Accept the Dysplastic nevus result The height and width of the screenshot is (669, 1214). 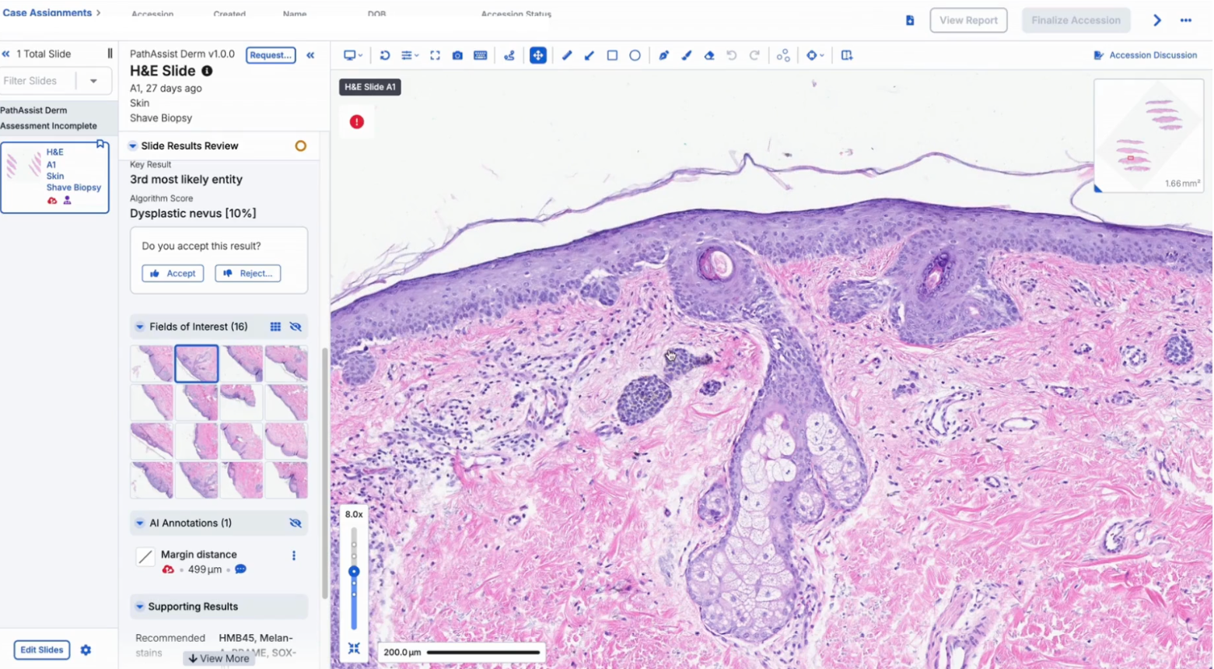coord(173,273)
